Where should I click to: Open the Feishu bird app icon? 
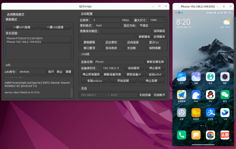225,113
